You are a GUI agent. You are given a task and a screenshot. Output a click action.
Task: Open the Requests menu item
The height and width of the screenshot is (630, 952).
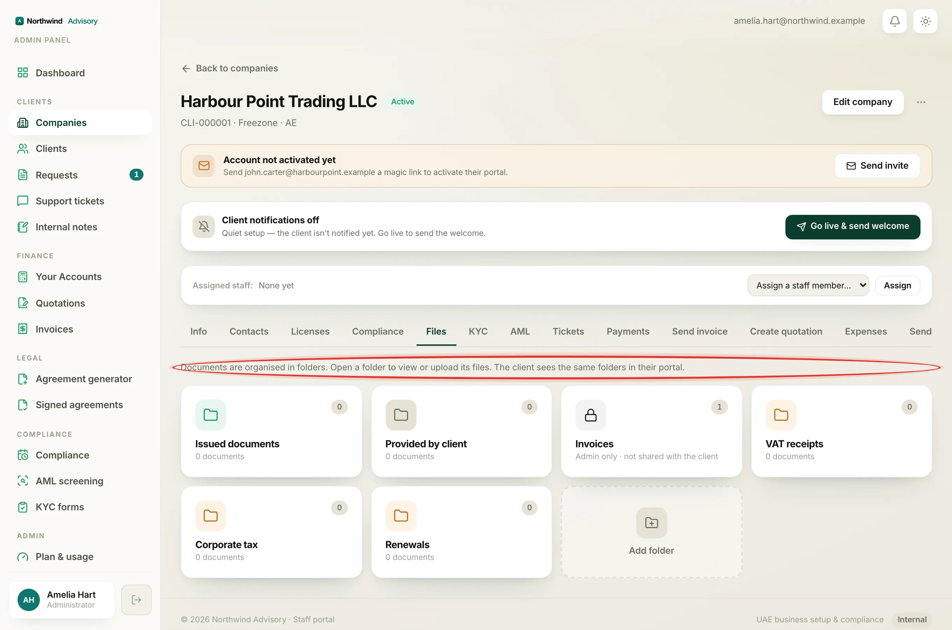80,175
